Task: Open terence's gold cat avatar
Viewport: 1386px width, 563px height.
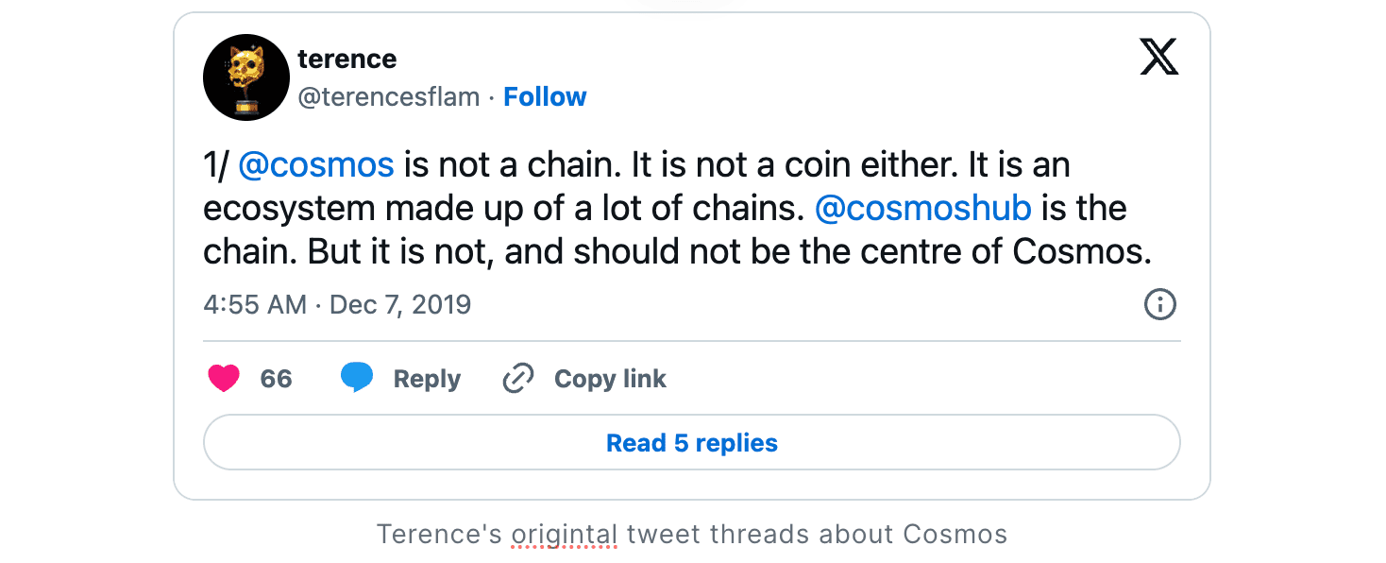Action: pos(245,77)
